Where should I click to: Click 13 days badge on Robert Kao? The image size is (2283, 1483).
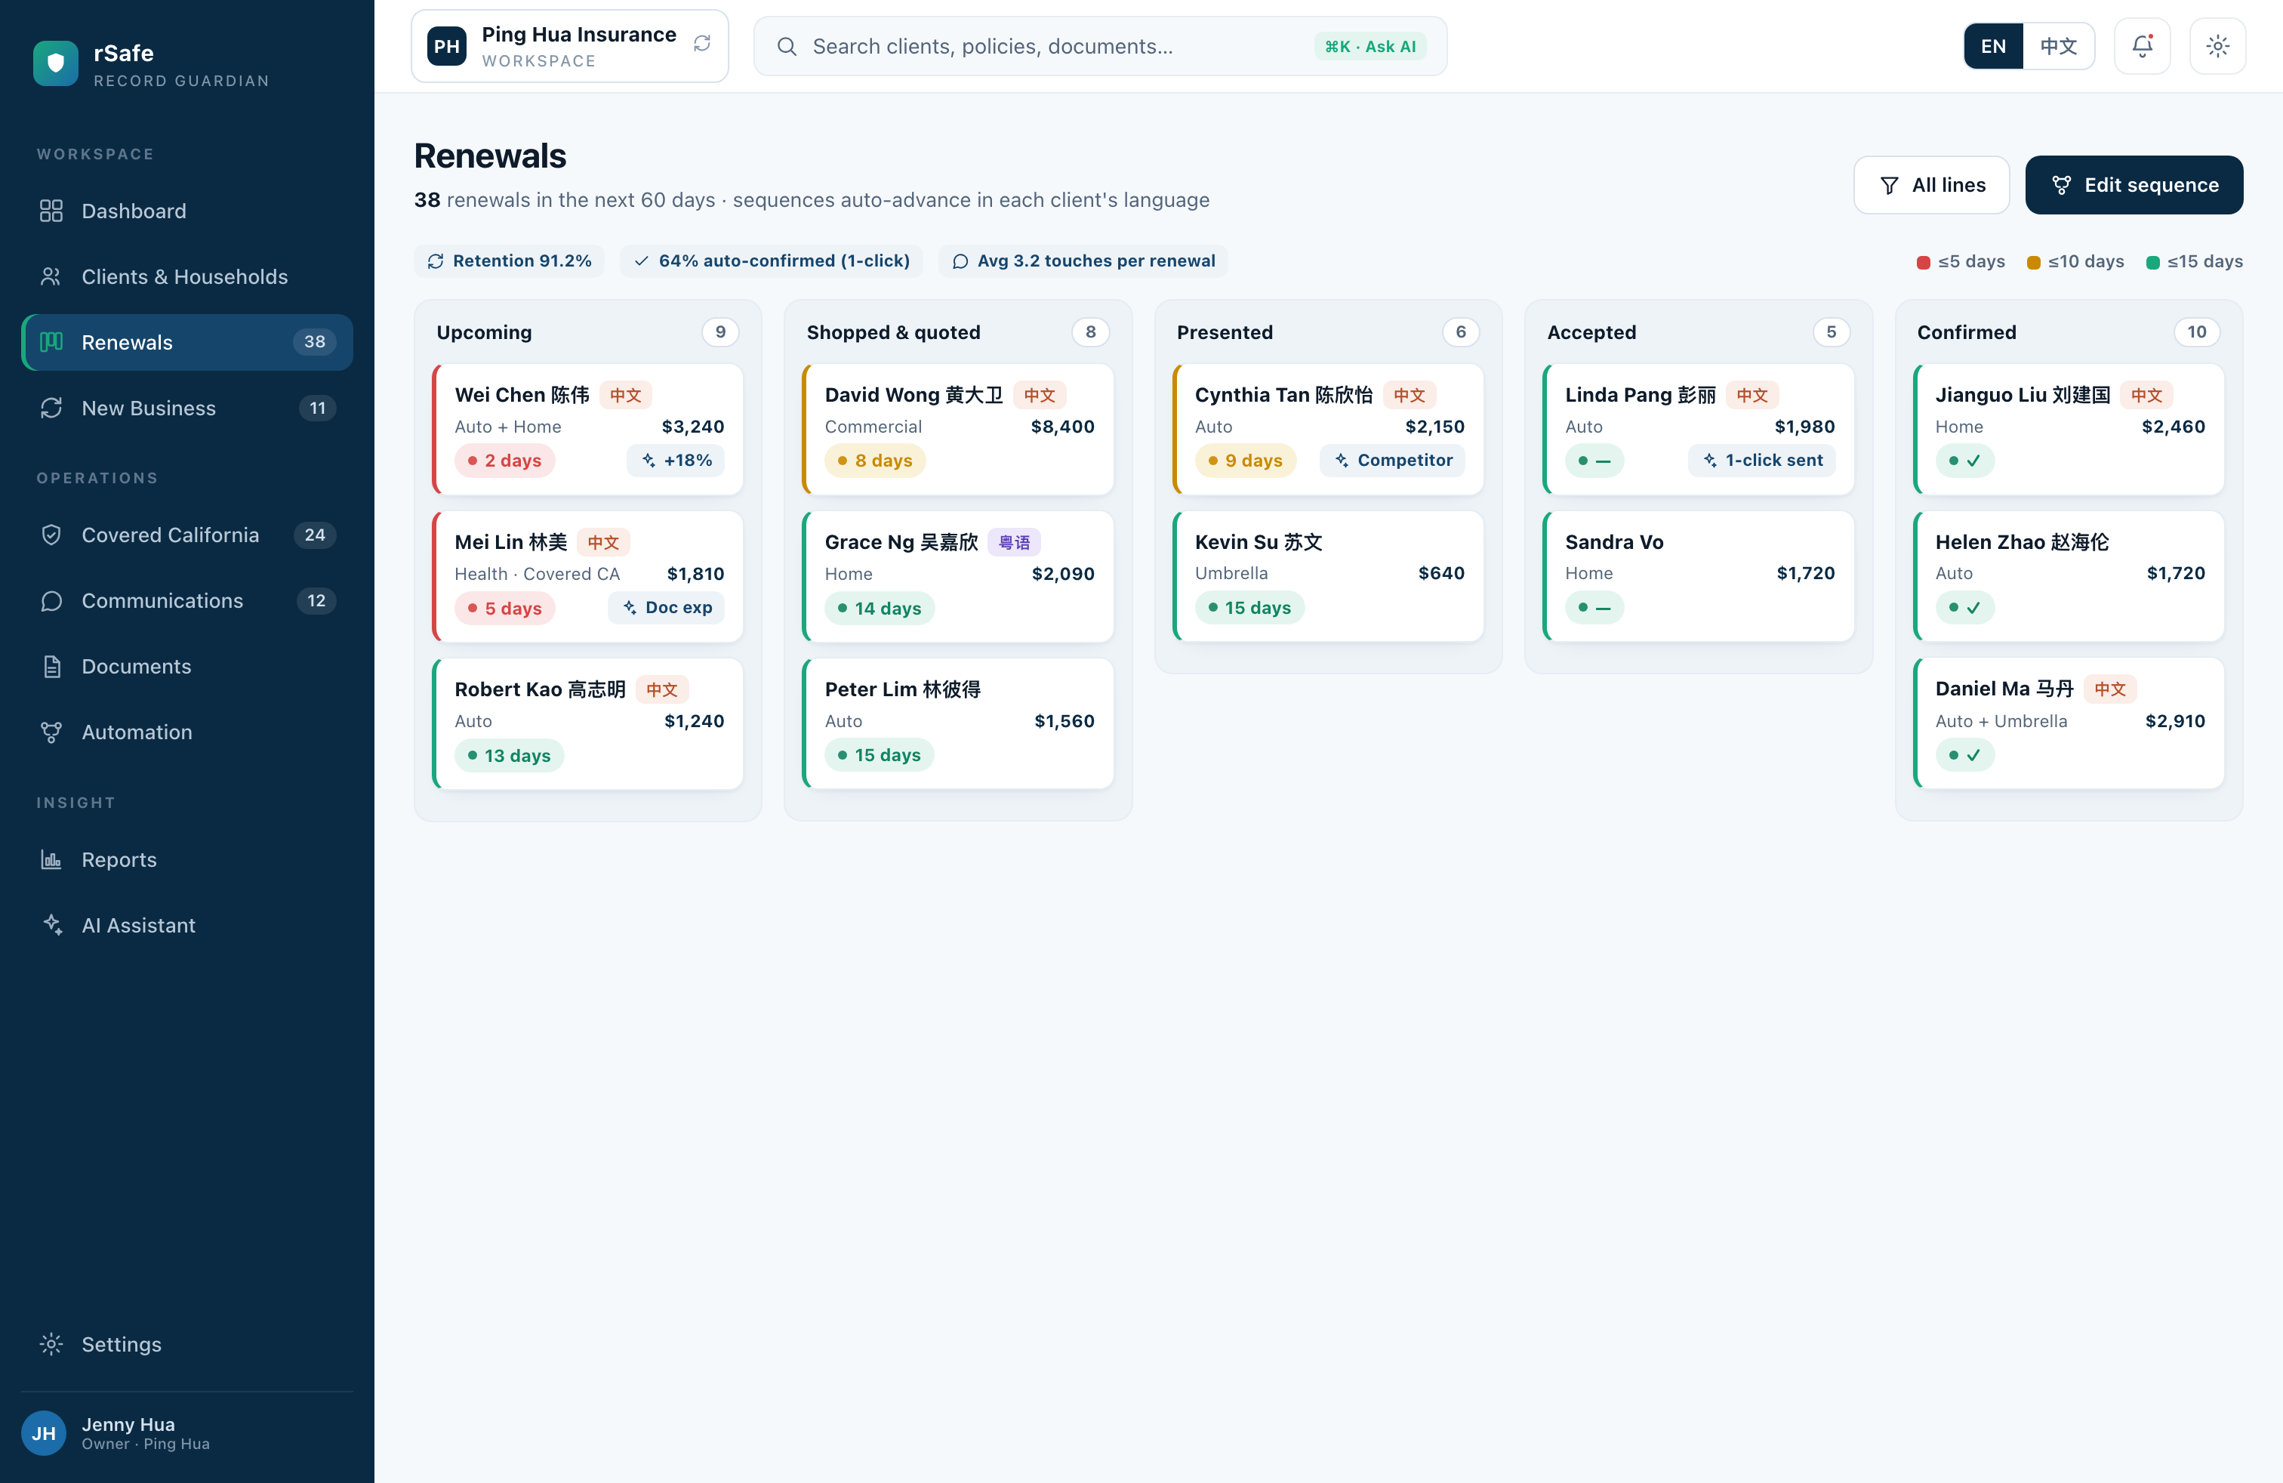tap(510, 755)
